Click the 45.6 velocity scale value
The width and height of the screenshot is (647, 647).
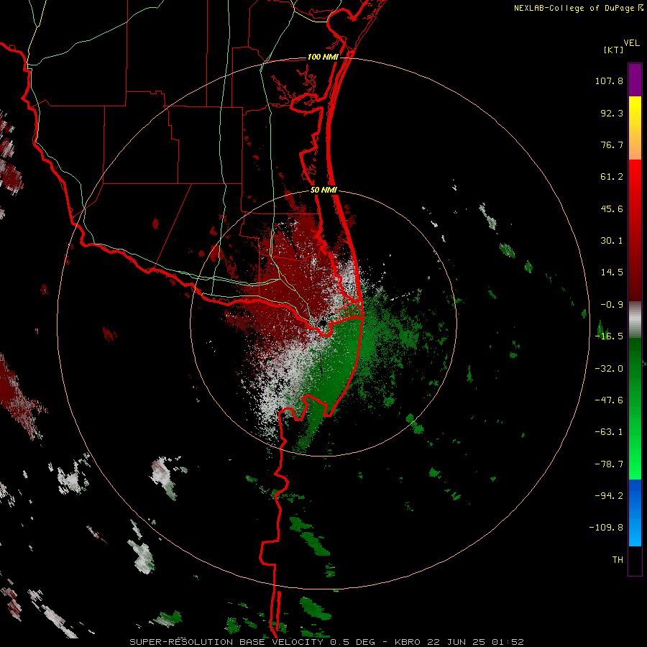[x=612, y=208]
